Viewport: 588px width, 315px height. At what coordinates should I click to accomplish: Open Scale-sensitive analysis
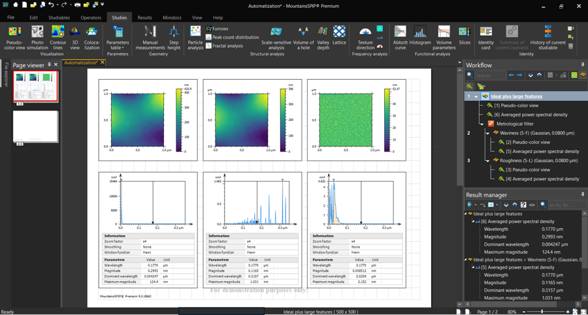click(x=276, y=37)
